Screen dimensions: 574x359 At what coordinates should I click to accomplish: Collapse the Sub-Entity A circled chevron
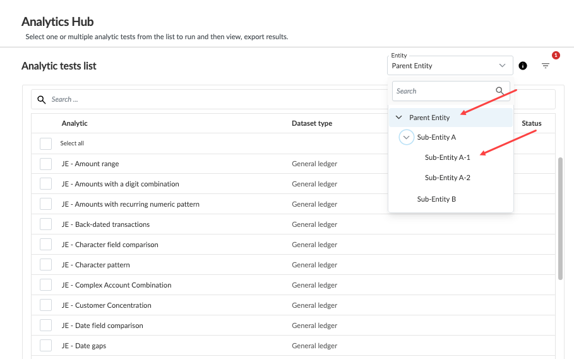pyautogui.click(x=407, y=137)
